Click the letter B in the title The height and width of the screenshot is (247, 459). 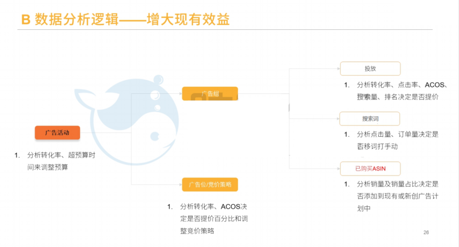tap(25, 20)
